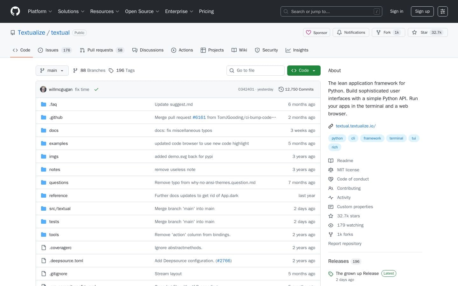
Task: Click the green verified checkmark on latest commit
Action: click(x=96, y=89)
